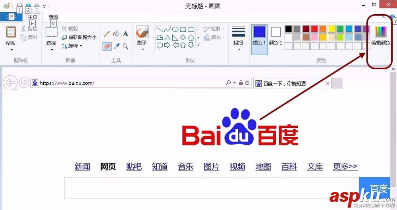Screen dimensions: 397x210
Task: Click 剪切 cut with scissors icon
Action: [x=29, y=28]
